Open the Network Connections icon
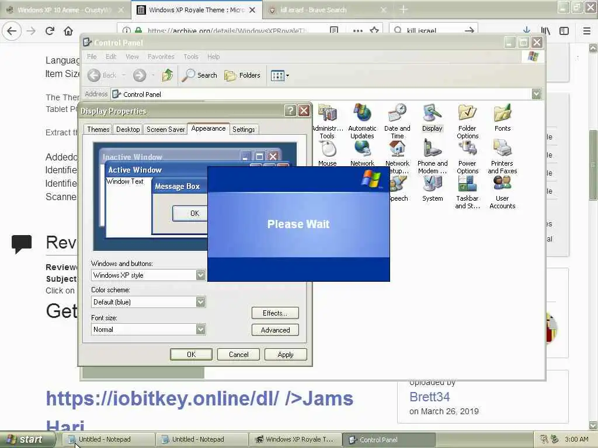Screen dimensions: 598x448 [x=362, y=153]
